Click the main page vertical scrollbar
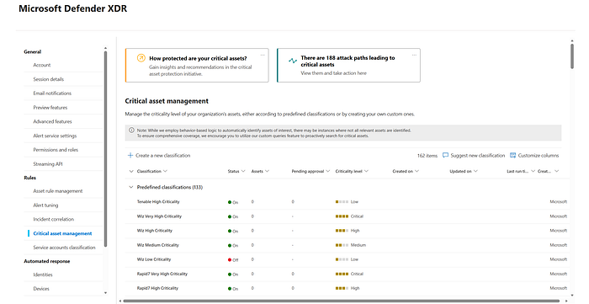Screen dimensions: 589x304 point(572,56)
